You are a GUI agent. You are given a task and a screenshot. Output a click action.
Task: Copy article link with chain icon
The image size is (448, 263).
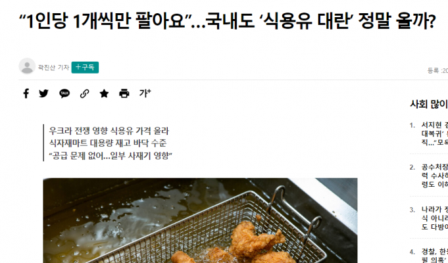click(84, 93)
